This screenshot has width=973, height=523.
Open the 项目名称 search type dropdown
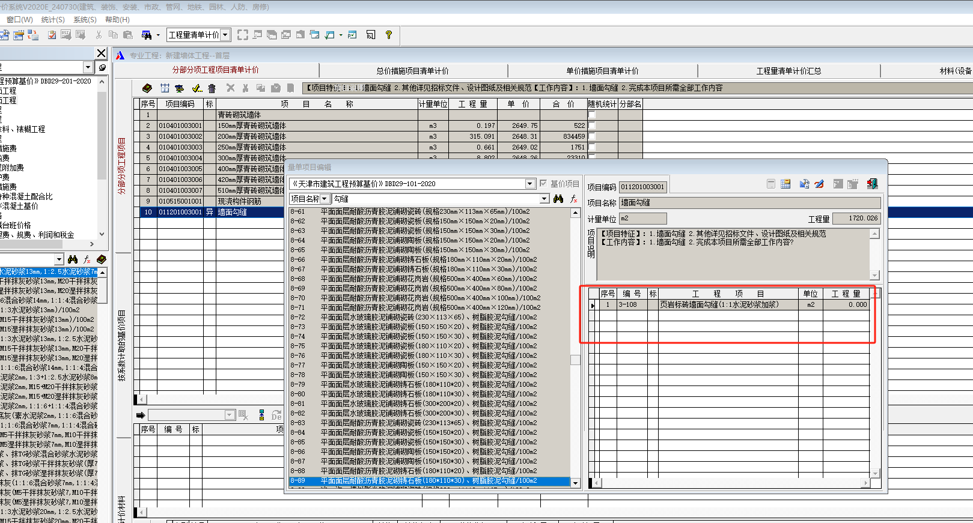(x=325, y=199)
